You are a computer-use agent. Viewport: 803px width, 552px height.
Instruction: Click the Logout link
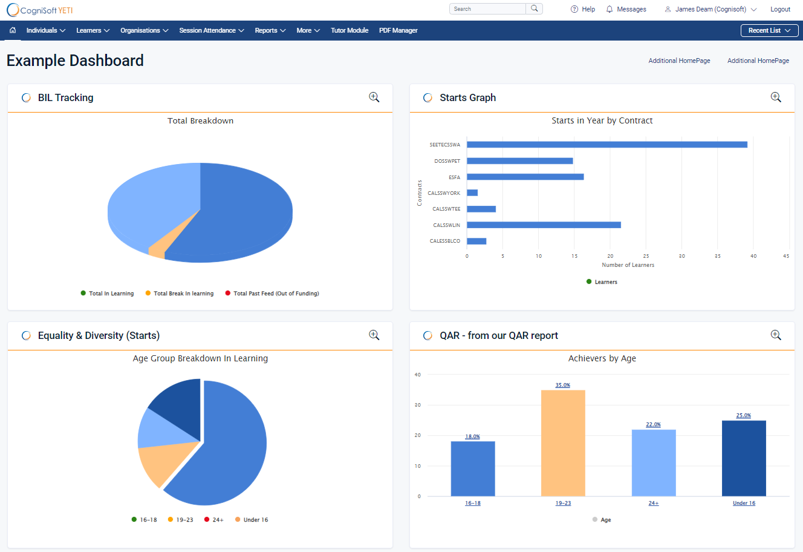coord(780,9)
